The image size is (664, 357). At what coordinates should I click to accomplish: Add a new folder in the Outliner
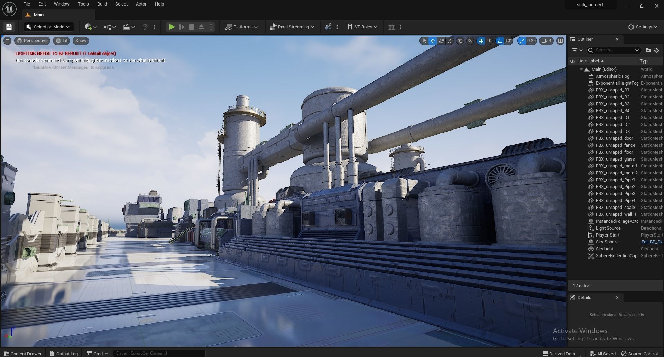coord(648,50)
